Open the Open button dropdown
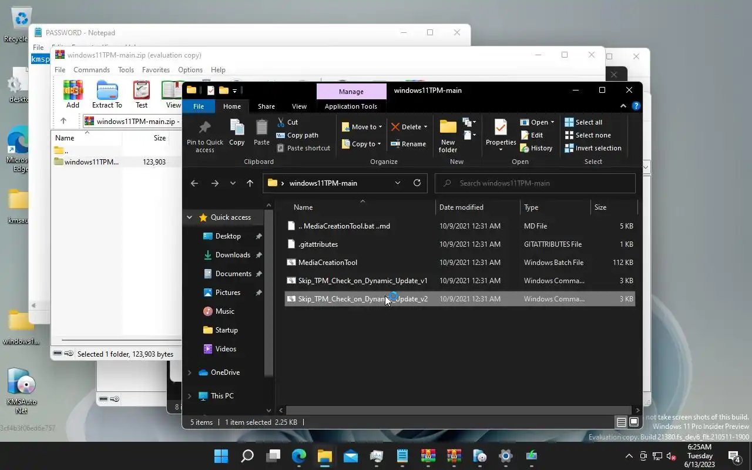This screenshot has width=752, height=470. pyautogui.click(x=552, y=122)
